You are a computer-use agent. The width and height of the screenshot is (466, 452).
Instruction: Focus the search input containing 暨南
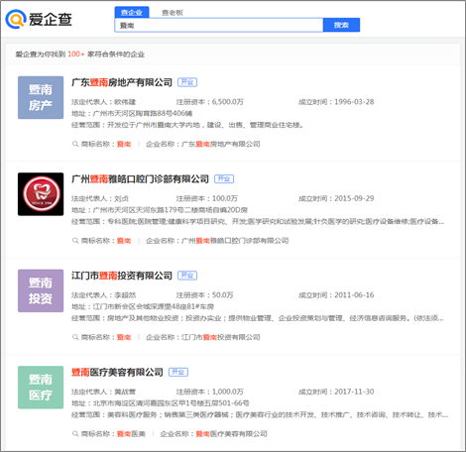point(218,25)
